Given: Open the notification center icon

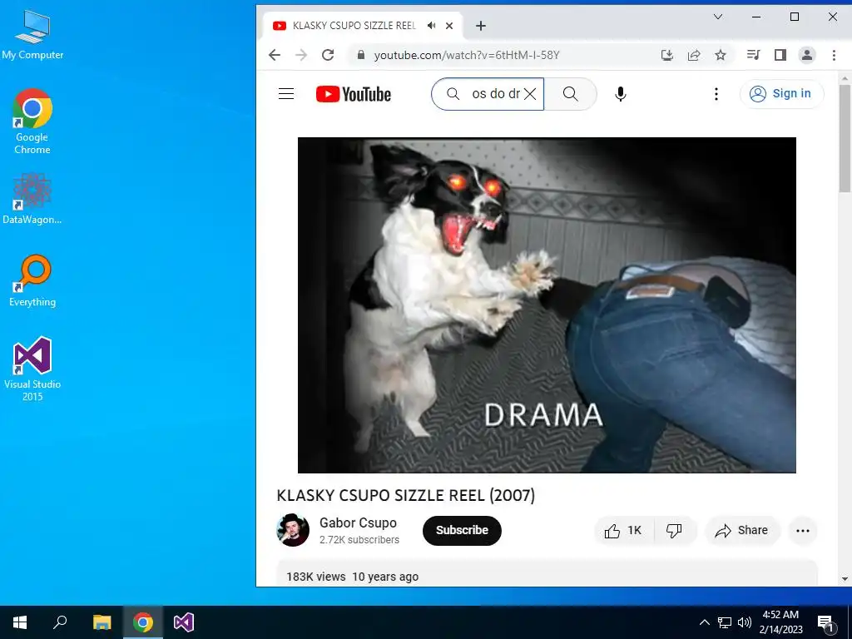Looking at the screenshot, I should [826, 623].
